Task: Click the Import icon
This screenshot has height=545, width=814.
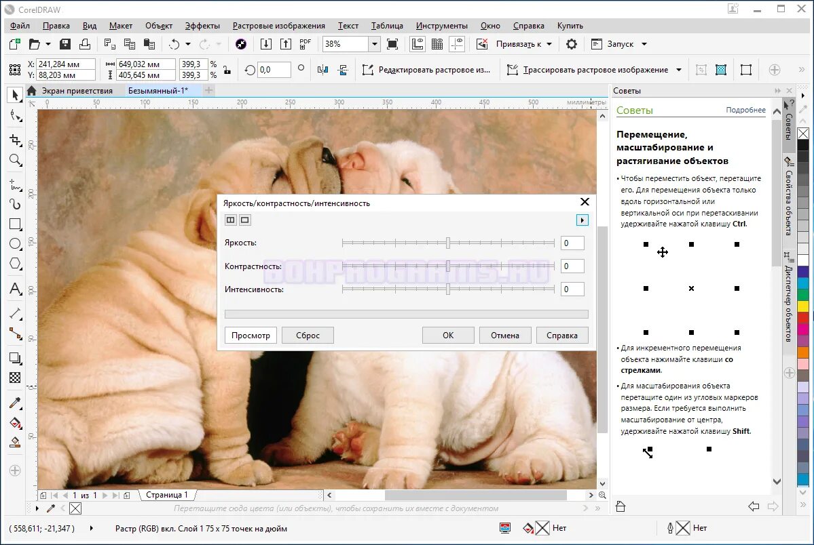Action: [266, 44]
